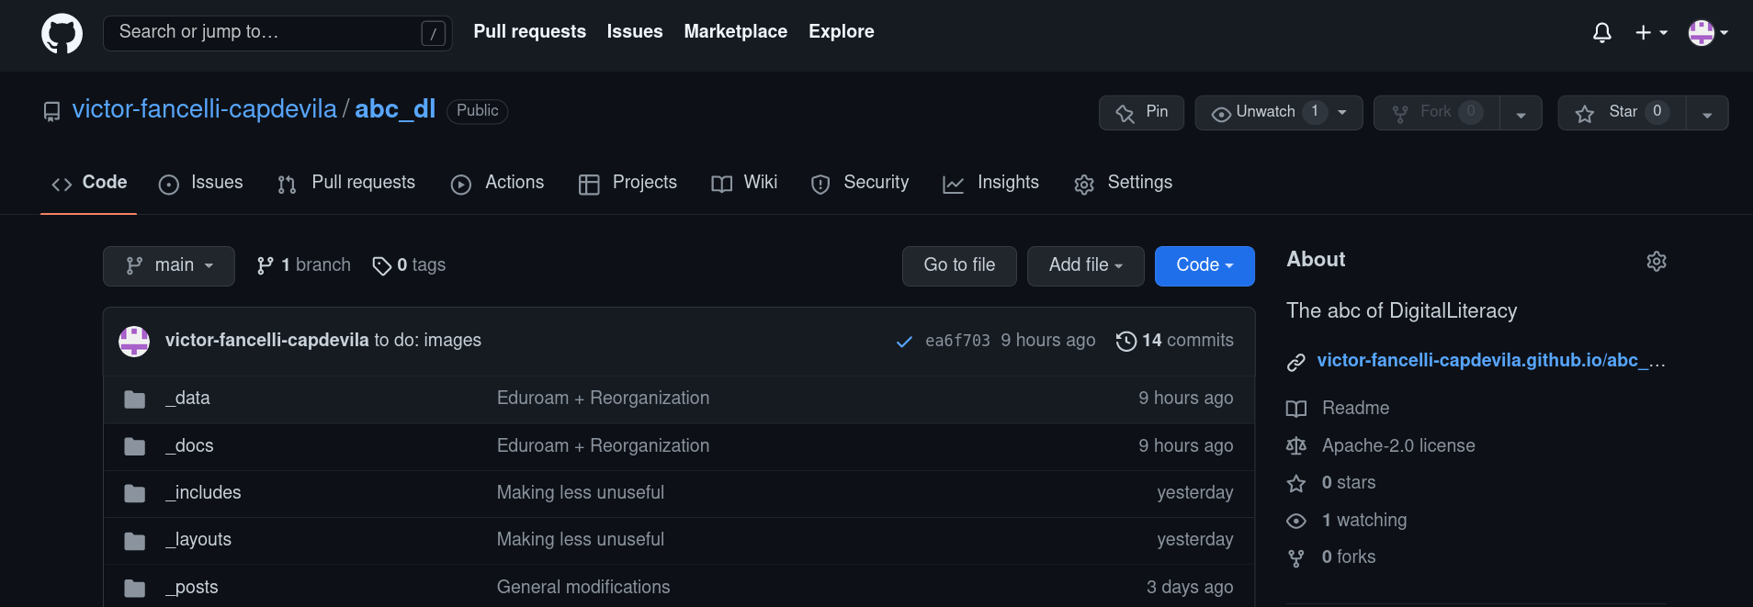Open Eduroam + Reorganization commit on _data row
This screenshot has height=607, width=1753.
coord(603,398)
